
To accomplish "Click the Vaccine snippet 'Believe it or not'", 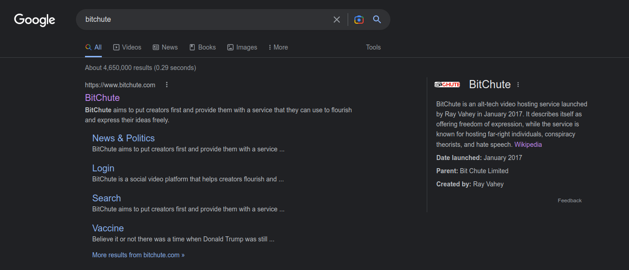I will 183,239.
